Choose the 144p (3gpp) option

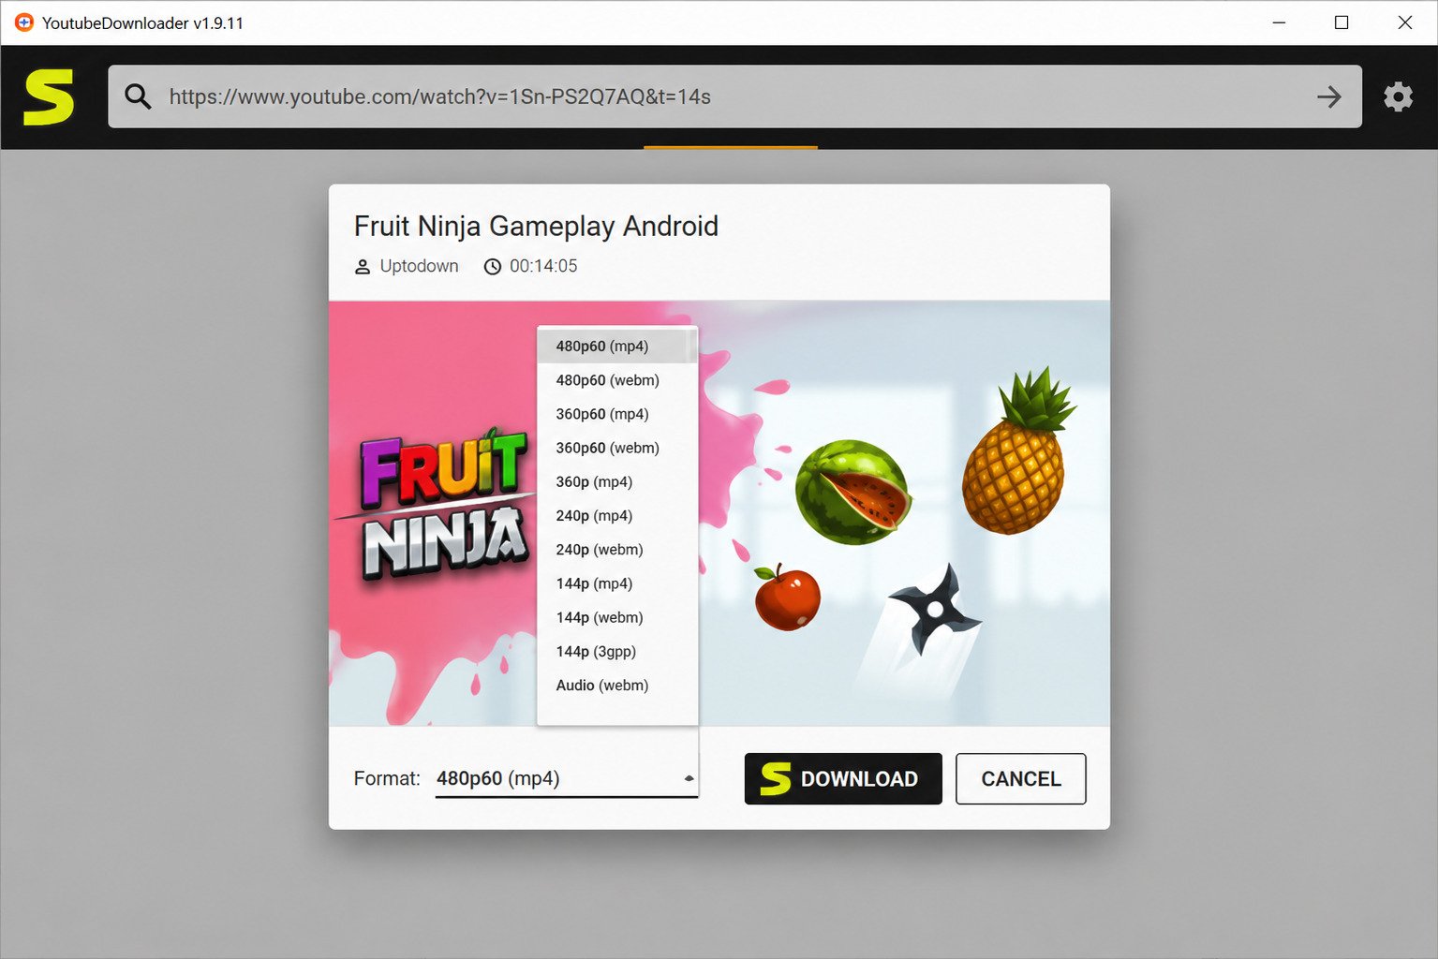(617, 651)
